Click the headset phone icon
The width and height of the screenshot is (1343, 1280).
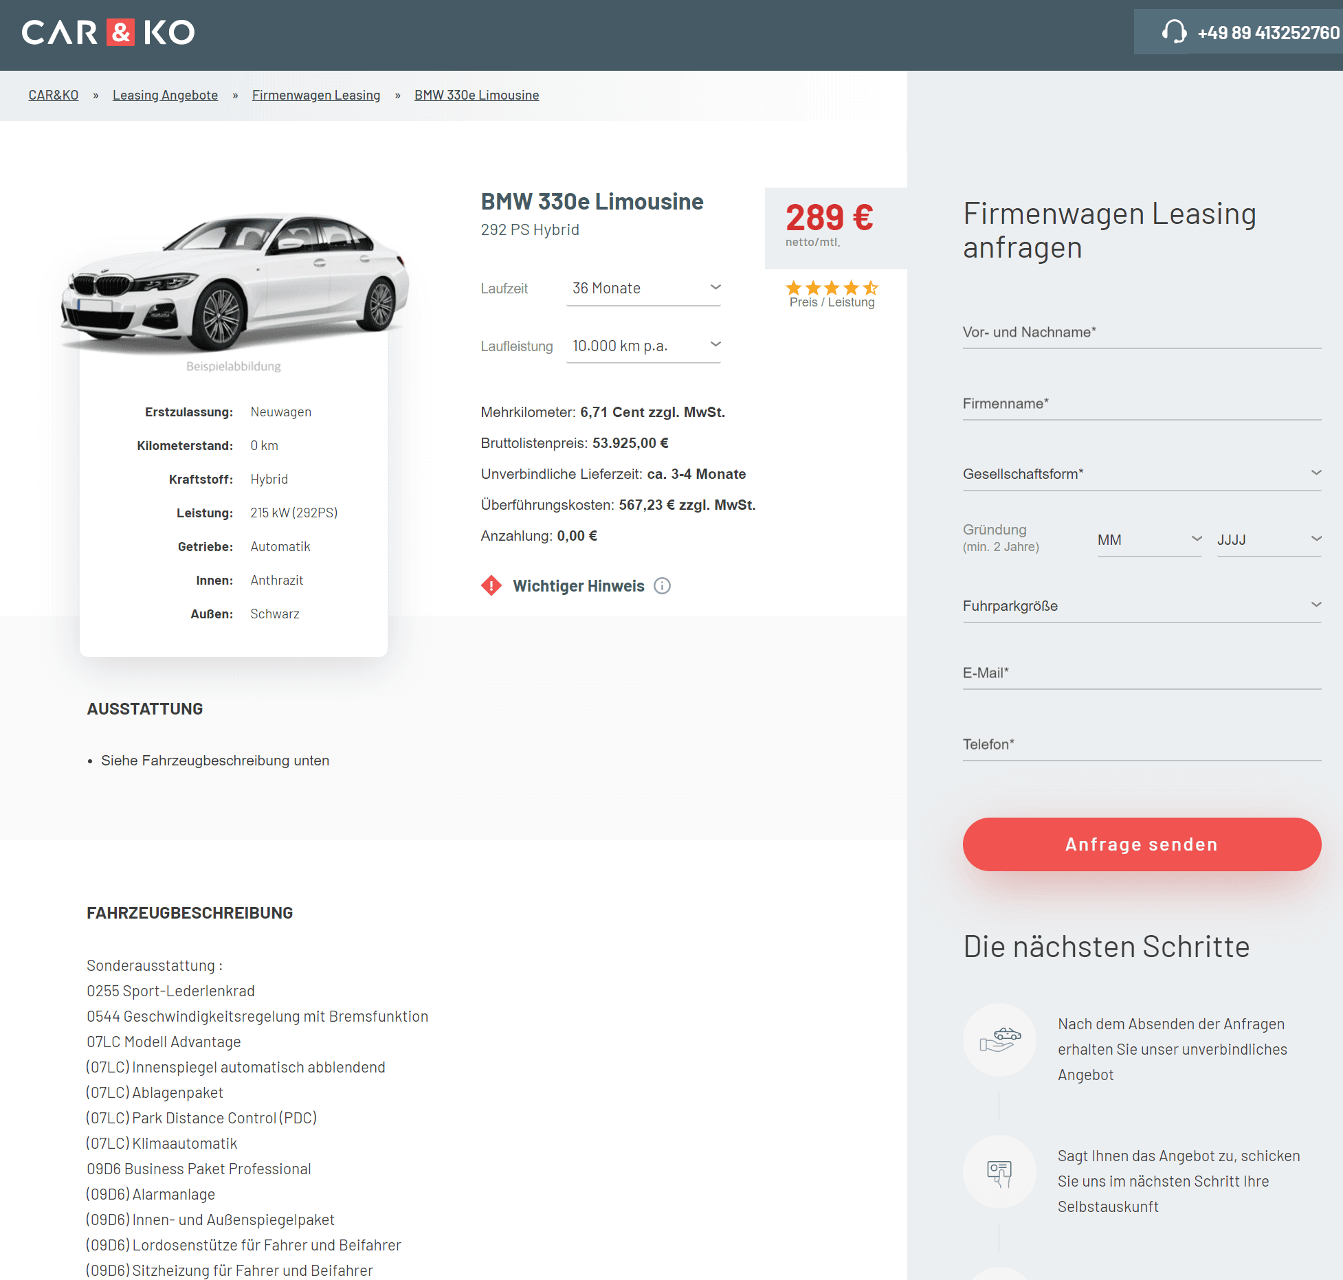click(x=1174, y=32)
